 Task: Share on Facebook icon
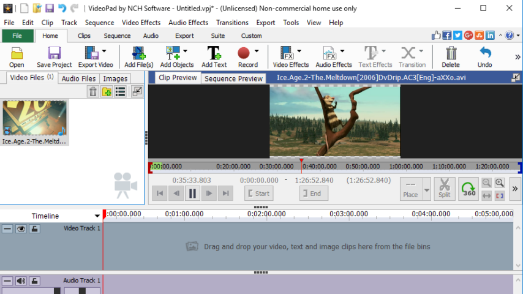coord(447,36)
